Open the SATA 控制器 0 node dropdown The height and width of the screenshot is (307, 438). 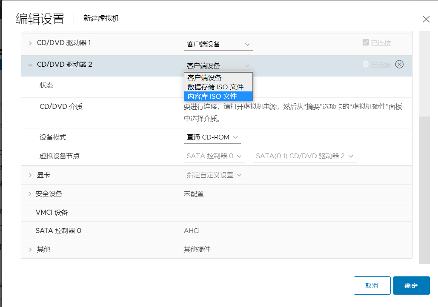(214, 156)
